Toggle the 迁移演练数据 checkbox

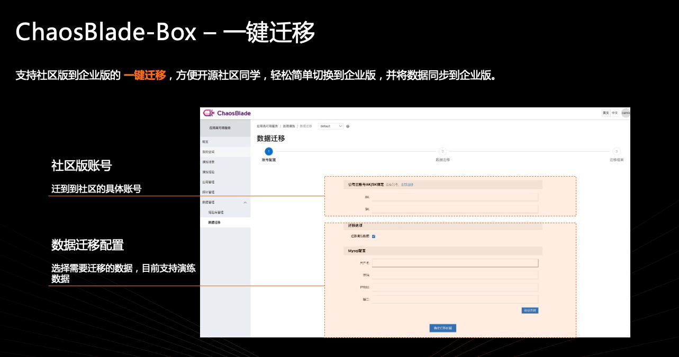(374, 236)
